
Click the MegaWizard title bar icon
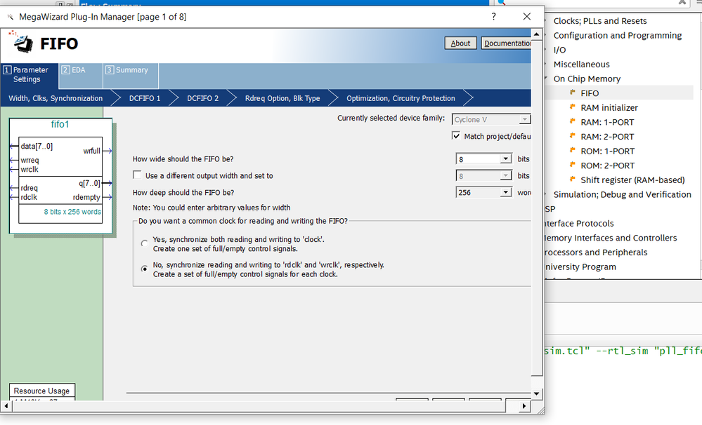[10, 17]
